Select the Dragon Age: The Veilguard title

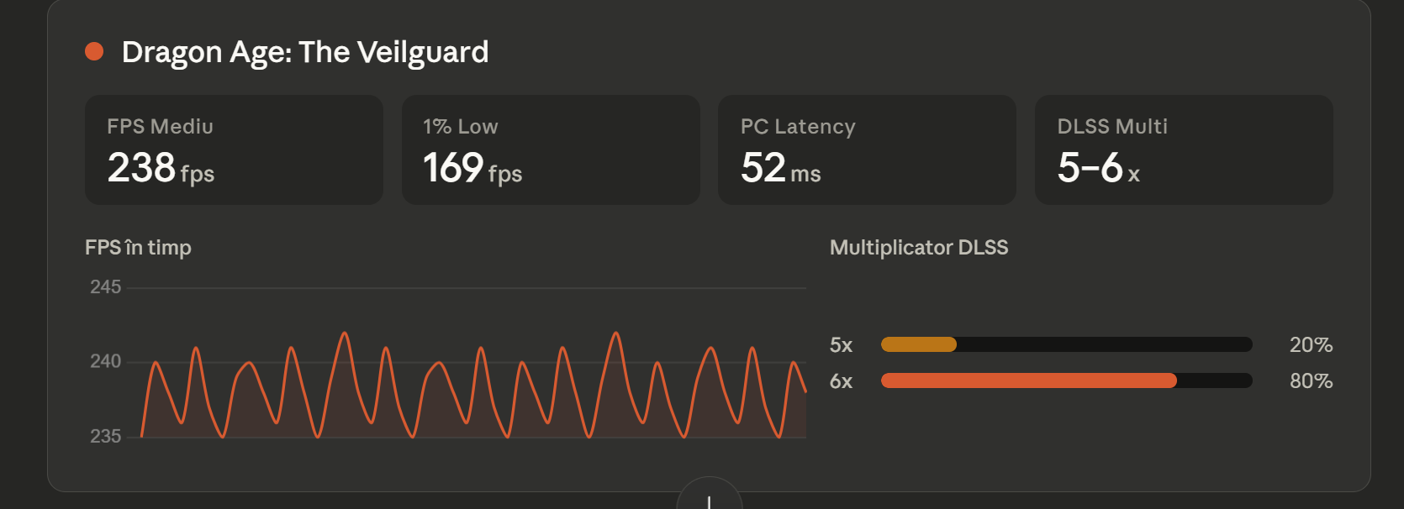pyautogui.click(x=305, y=52)
